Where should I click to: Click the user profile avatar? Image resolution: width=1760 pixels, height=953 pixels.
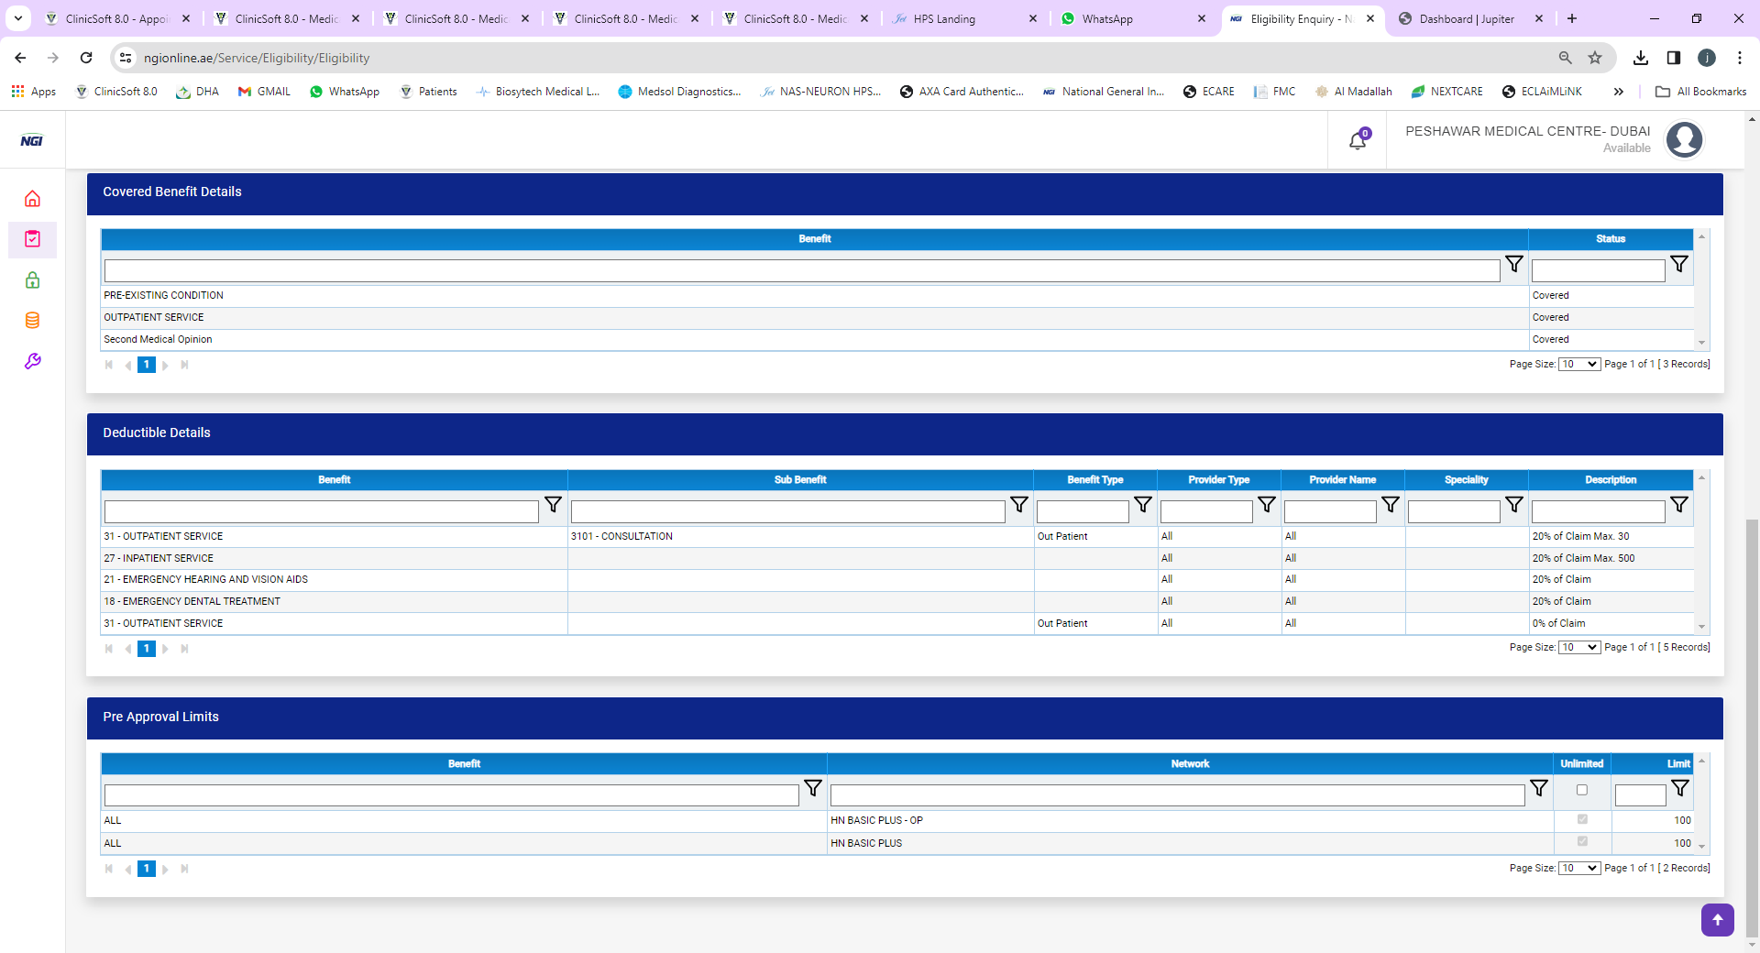pos(1684,140)
